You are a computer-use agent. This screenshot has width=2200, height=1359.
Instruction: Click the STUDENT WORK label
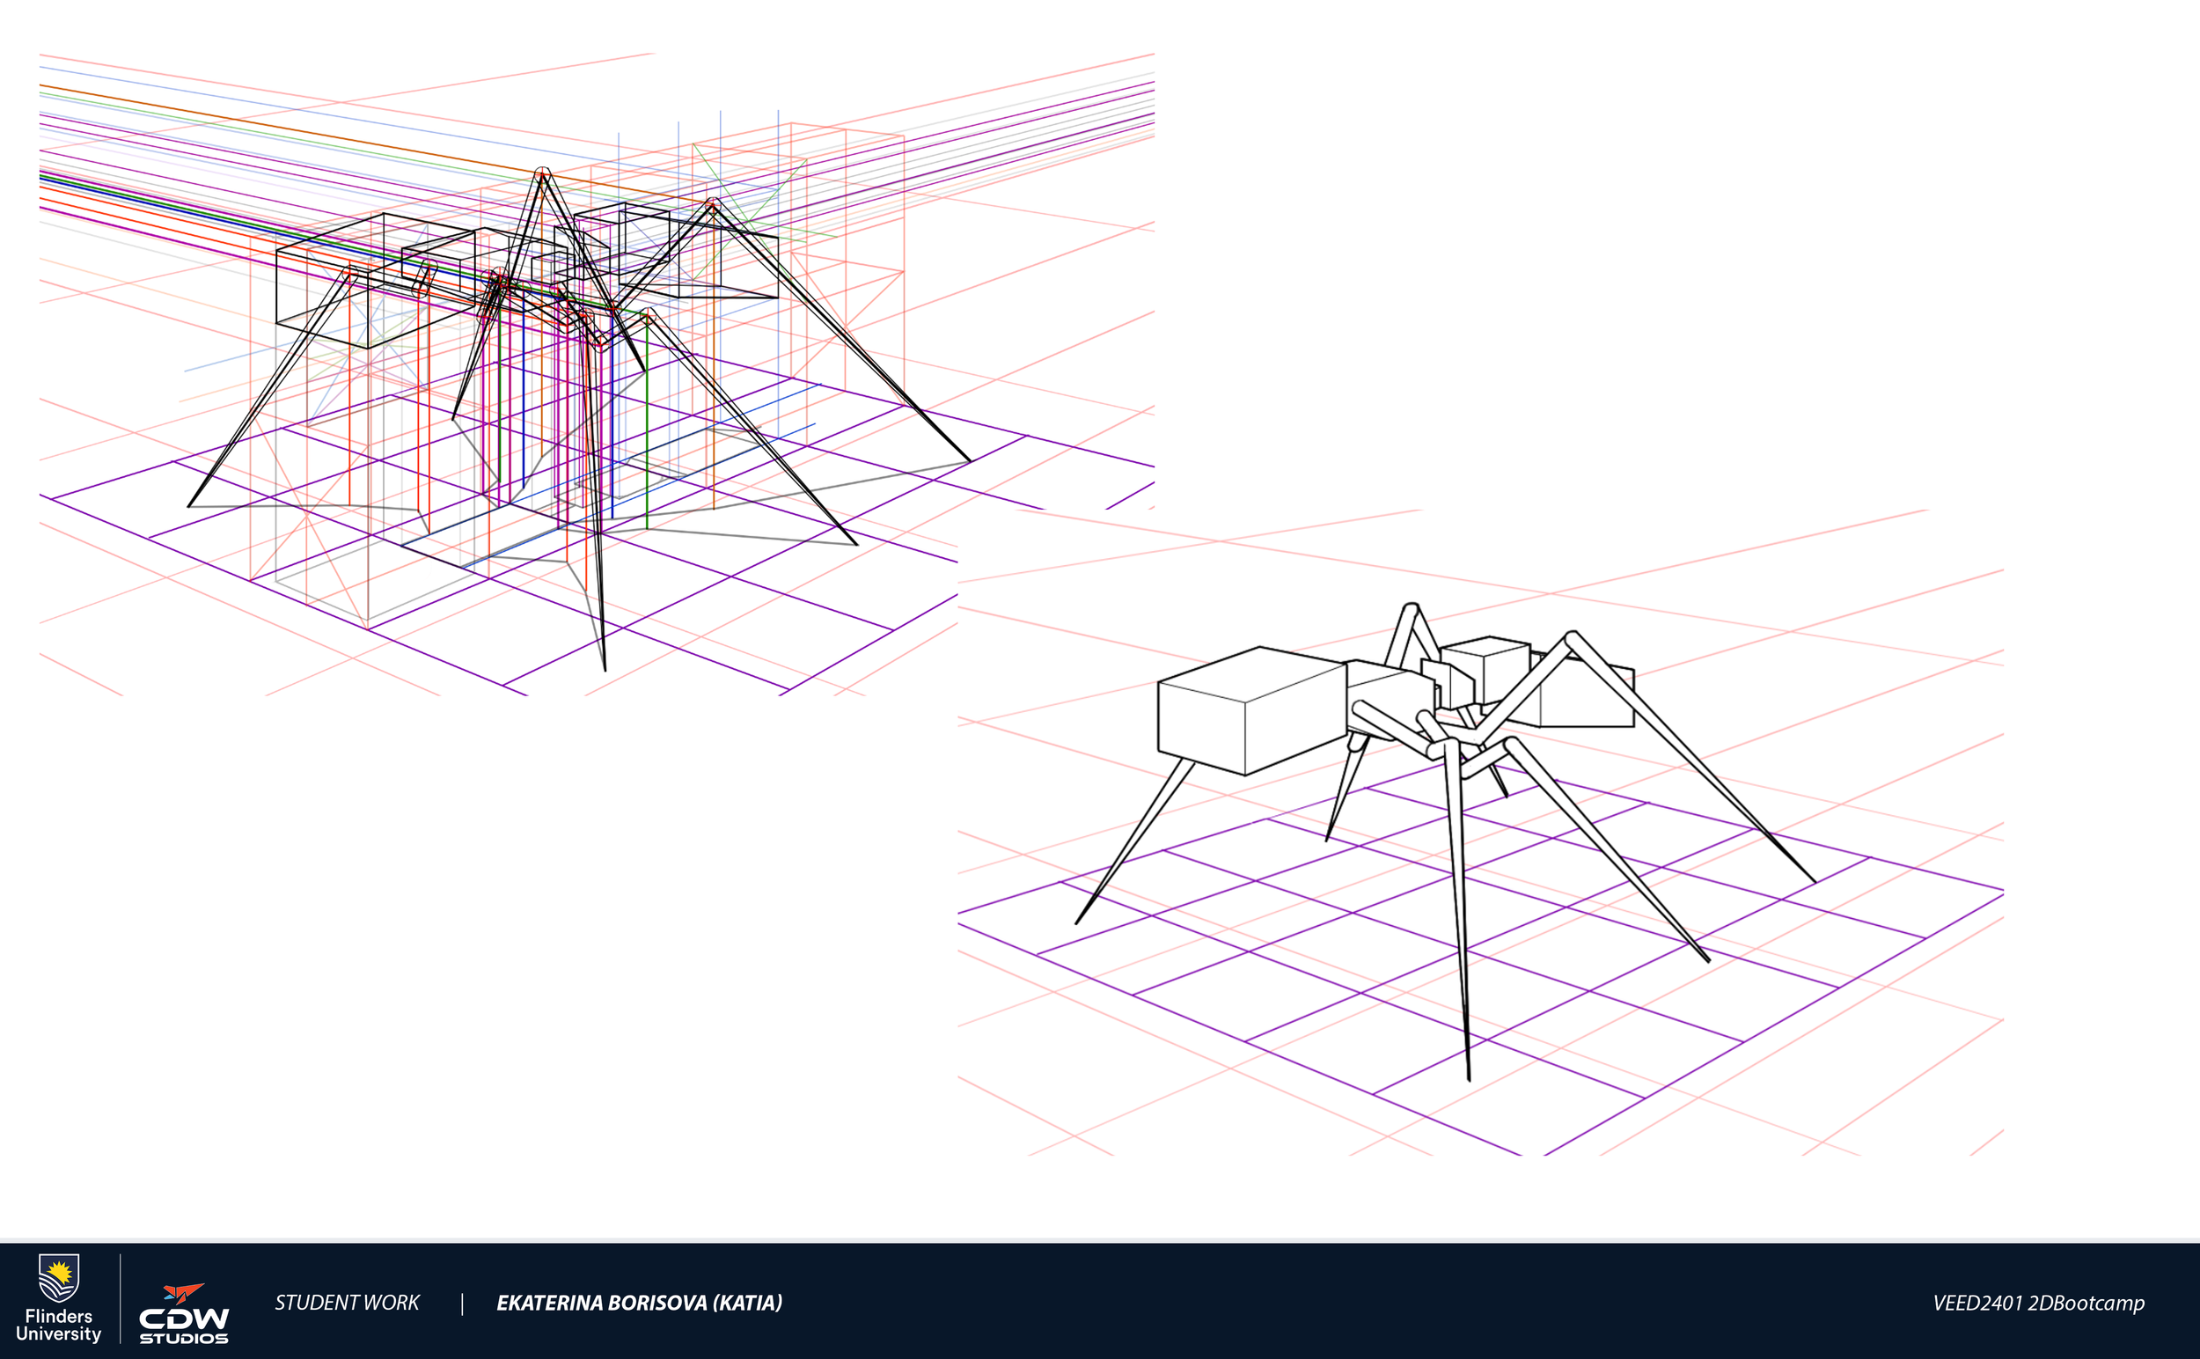click(347, 1303)
